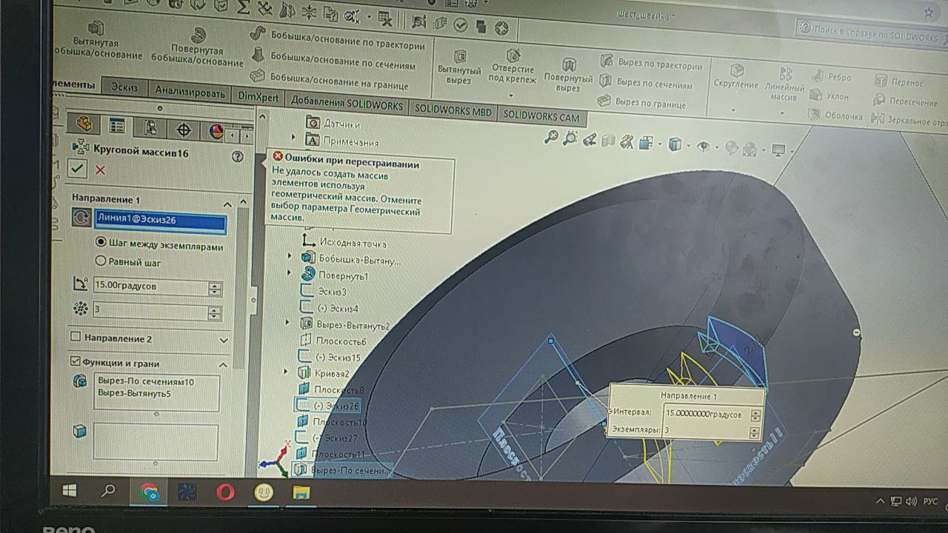The width and height of the screenshot is (948, 533).
Task: Confirm circular pattern with green checkmark
Action: [77, 169]
